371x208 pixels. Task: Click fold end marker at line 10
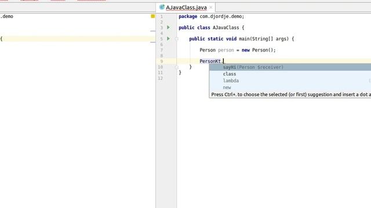[176, 67]
